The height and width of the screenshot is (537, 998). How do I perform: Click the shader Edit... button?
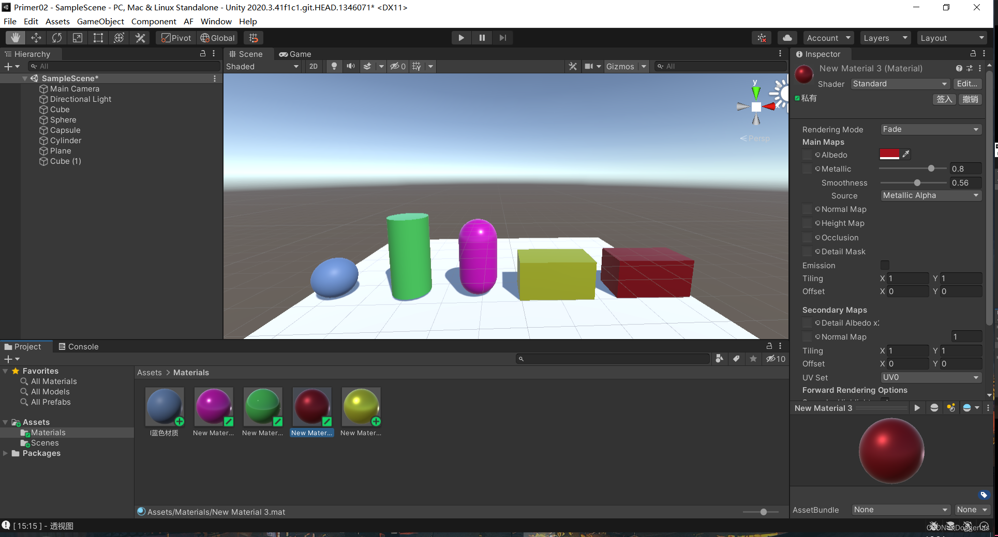967,84
